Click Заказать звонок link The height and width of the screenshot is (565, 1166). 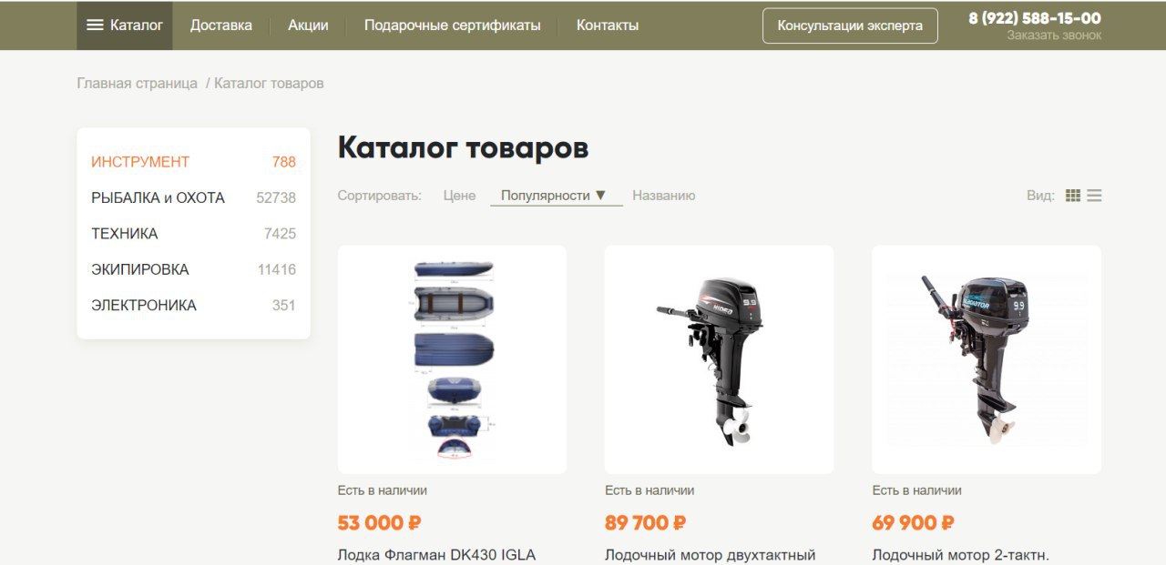1054,35
